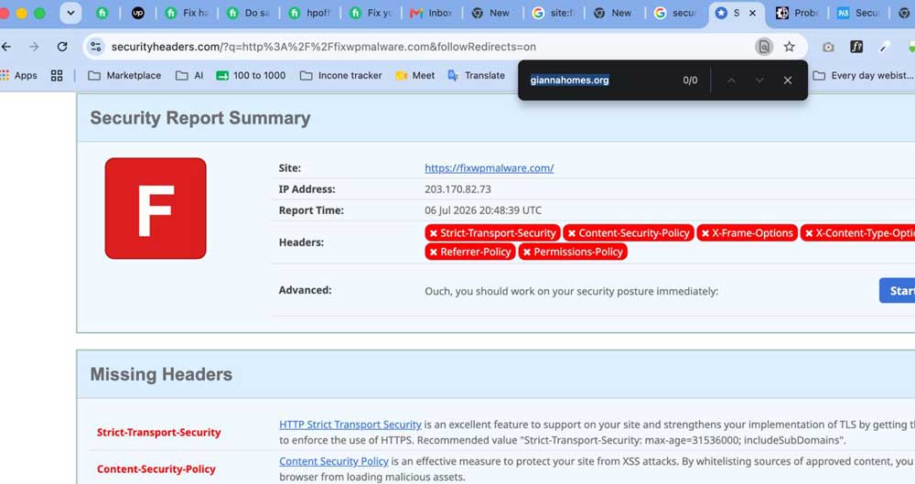Bookmark this page with the star icon
Image resolution: width=915 pixels, height=484 pixels.
point(789,47)
